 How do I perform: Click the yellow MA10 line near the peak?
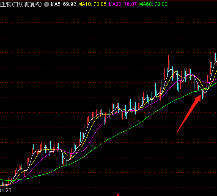[x=176, y=72]
